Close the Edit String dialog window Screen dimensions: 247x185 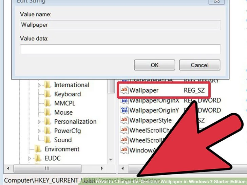coord(216,1)
